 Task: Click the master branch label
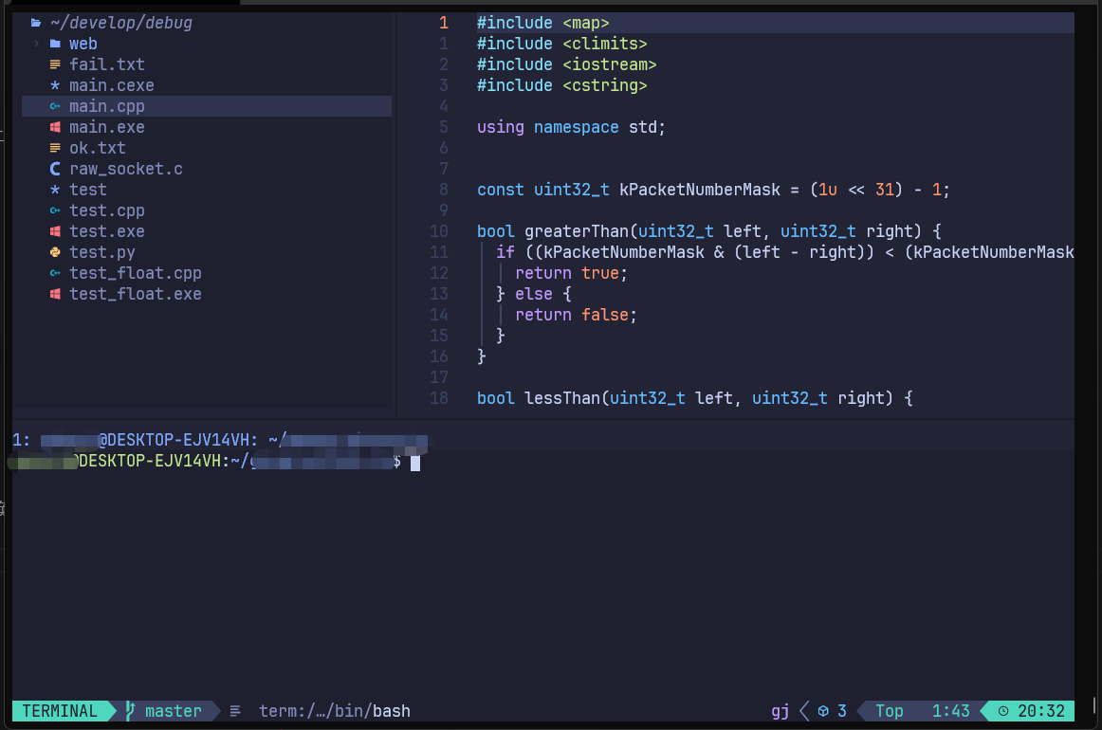173,711
